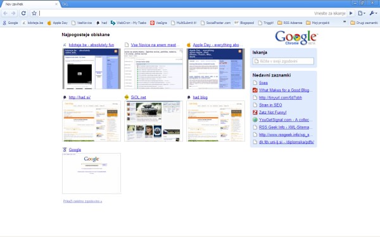Click inside the address bar field
Image resolution: width=380 pixels, height=237 pixels.
pyautogui.click(x=175, y=13)
